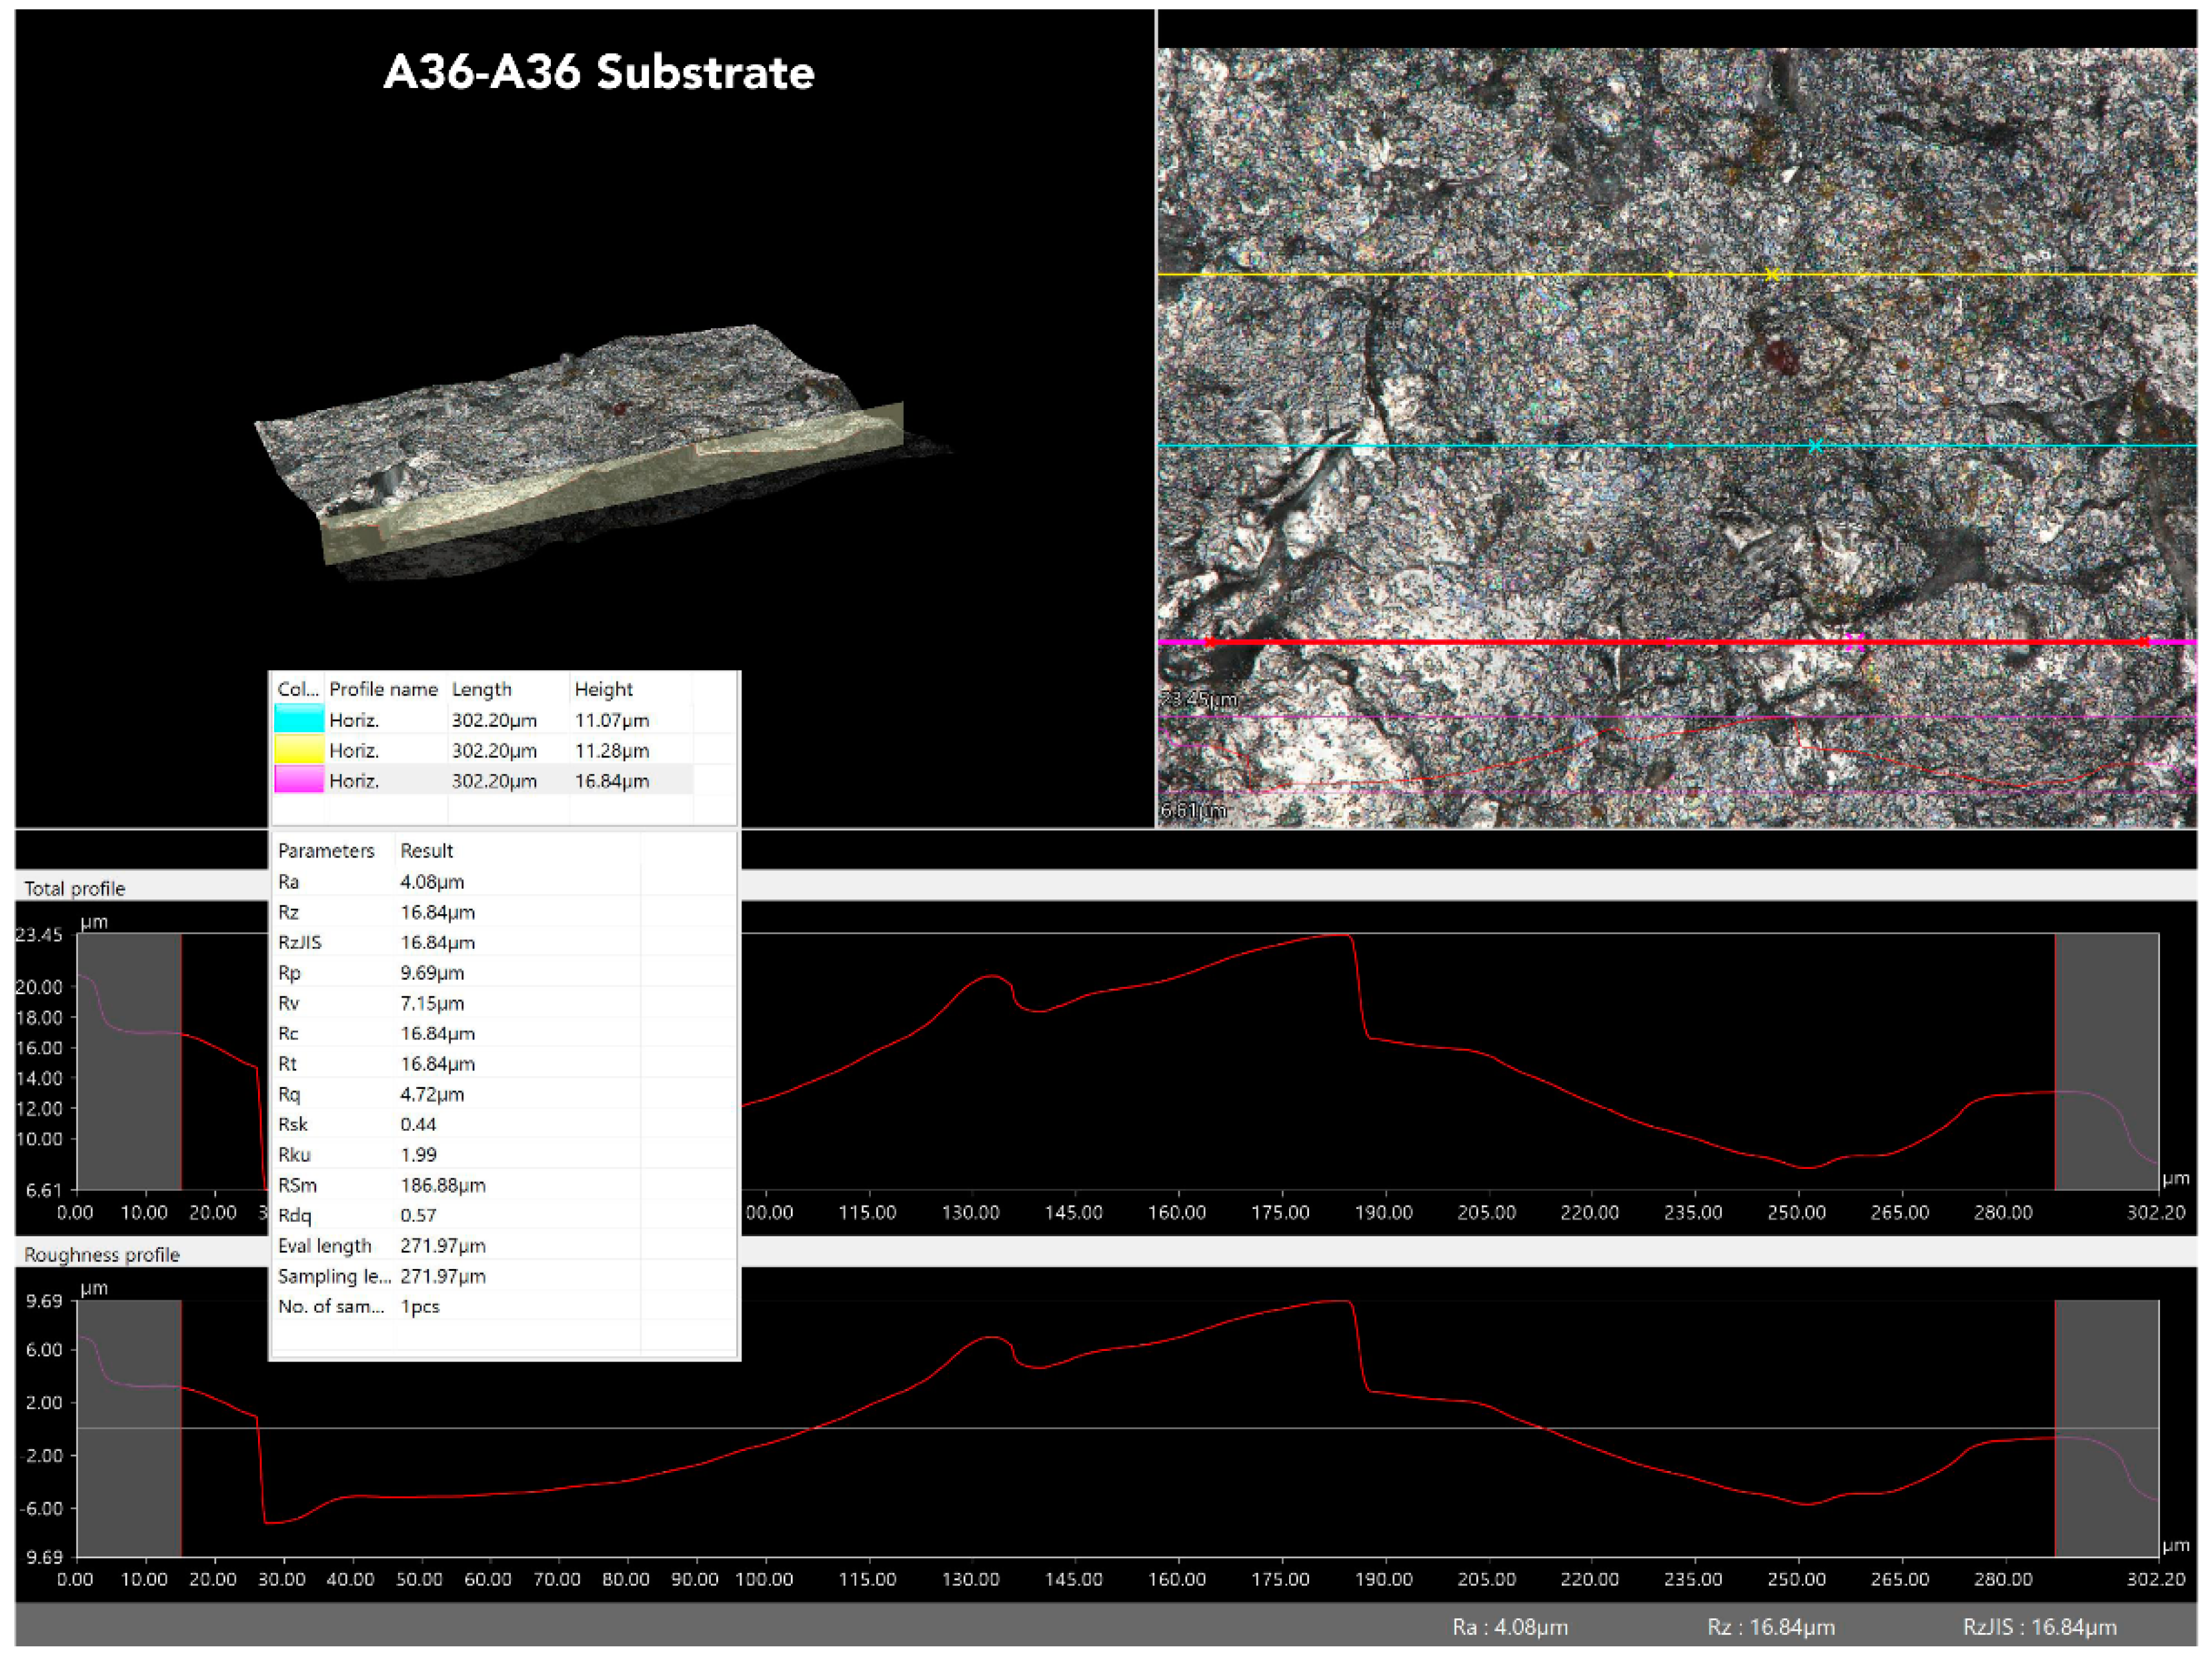Select the cyan Horiz. profile color swatch
The image size is (2212, 1659).
299,720
